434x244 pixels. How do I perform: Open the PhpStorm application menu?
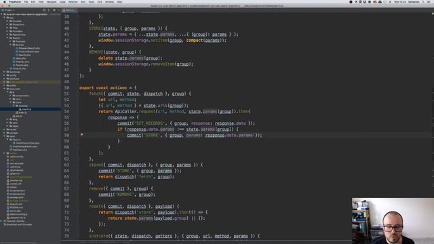15,1
